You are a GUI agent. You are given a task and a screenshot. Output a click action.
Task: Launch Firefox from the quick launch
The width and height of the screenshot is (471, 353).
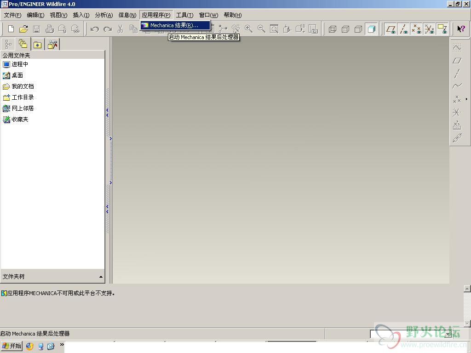(30, 347)
